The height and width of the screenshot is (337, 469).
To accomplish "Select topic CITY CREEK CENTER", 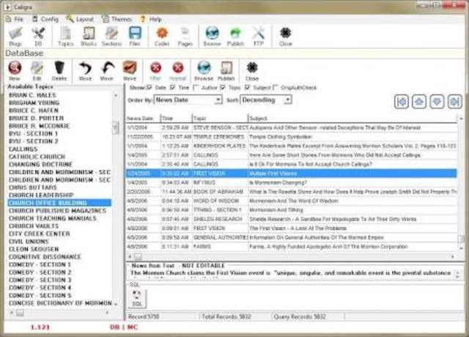I will coord(39,234).
